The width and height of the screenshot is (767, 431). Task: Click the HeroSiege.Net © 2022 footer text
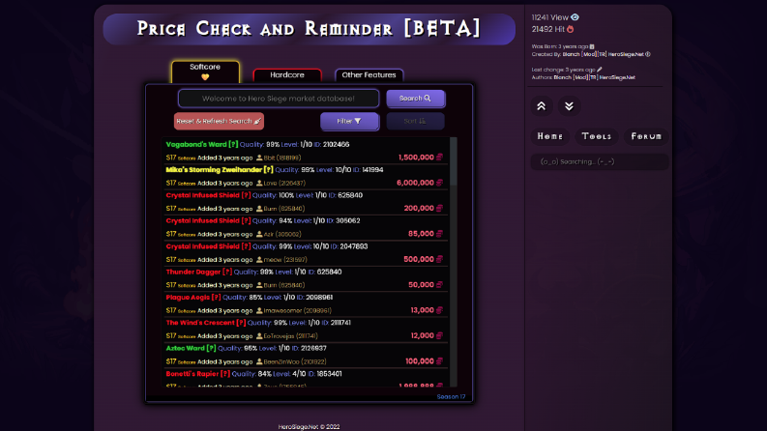(309, 426)
